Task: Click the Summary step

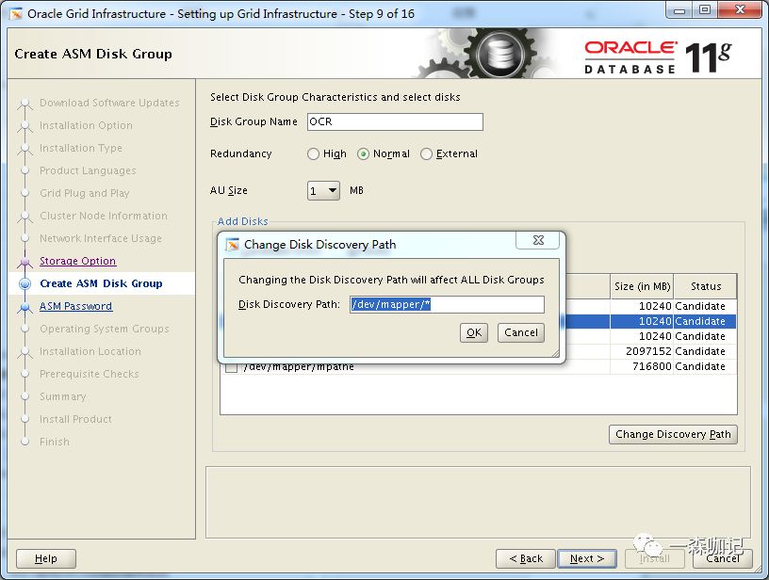Action: tap(63, 396)
